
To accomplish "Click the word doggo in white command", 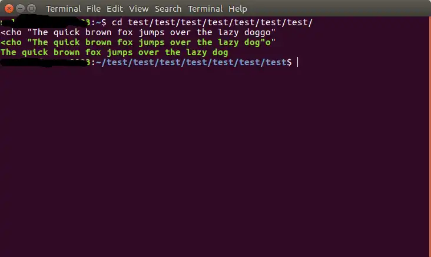I will [x=257, y=33].
